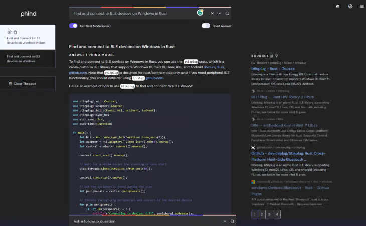Open "BTLEPlug — Rust HW library // Lib.rs" link
366x226 pixels.
coord(282,97)
